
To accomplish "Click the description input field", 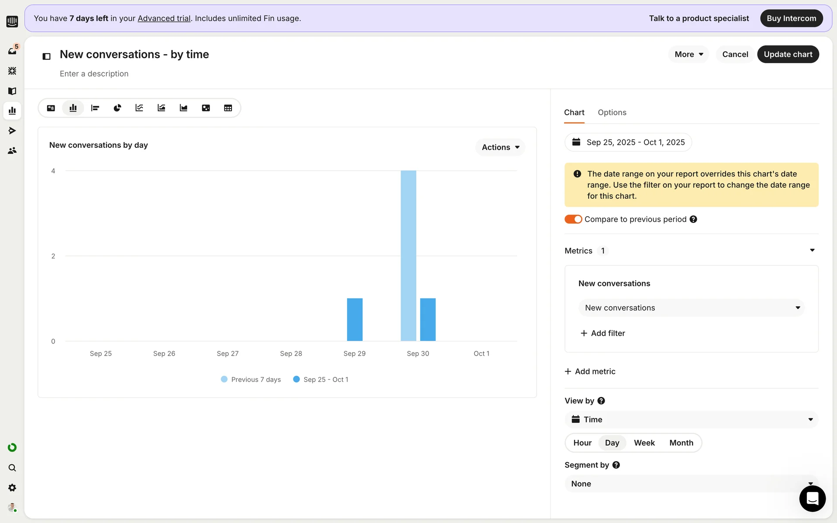I will pos(94,74).
